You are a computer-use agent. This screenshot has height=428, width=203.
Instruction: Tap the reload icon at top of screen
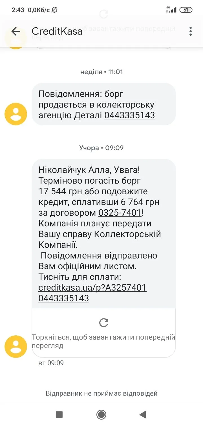click(x=104, y=14)
